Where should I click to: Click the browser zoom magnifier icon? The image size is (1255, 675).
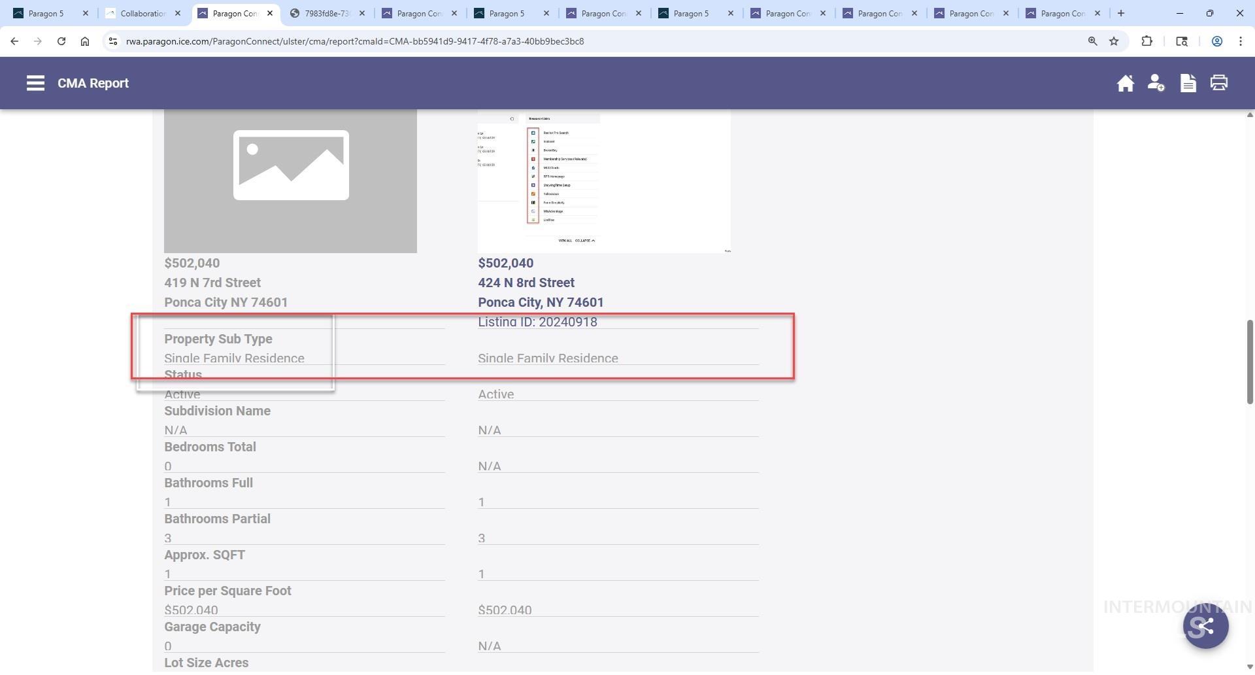click(1092, 41)
